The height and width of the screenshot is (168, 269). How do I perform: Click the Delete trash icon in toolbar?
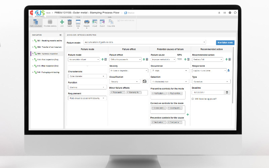pos(70,23)
